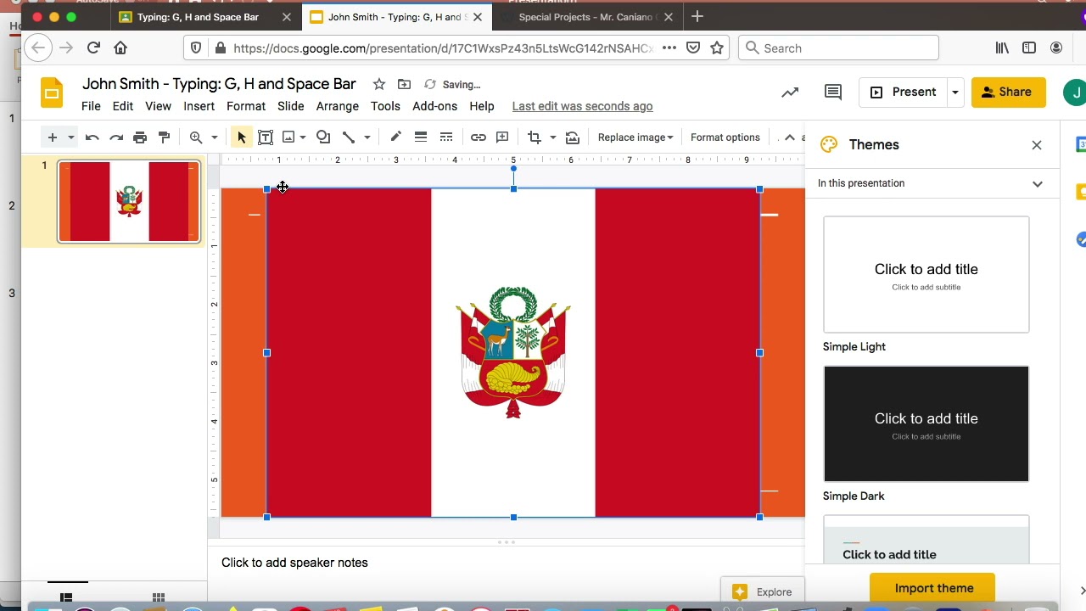Open the Format menu

point(246,106)
